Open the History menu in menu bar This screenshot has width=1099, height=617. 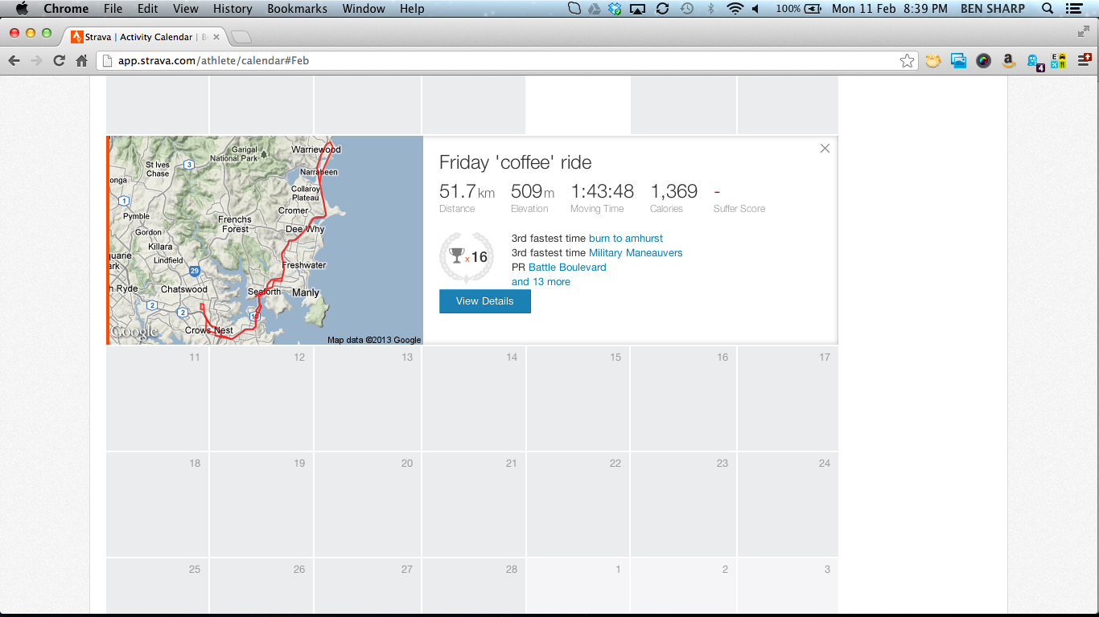[233, 9]
